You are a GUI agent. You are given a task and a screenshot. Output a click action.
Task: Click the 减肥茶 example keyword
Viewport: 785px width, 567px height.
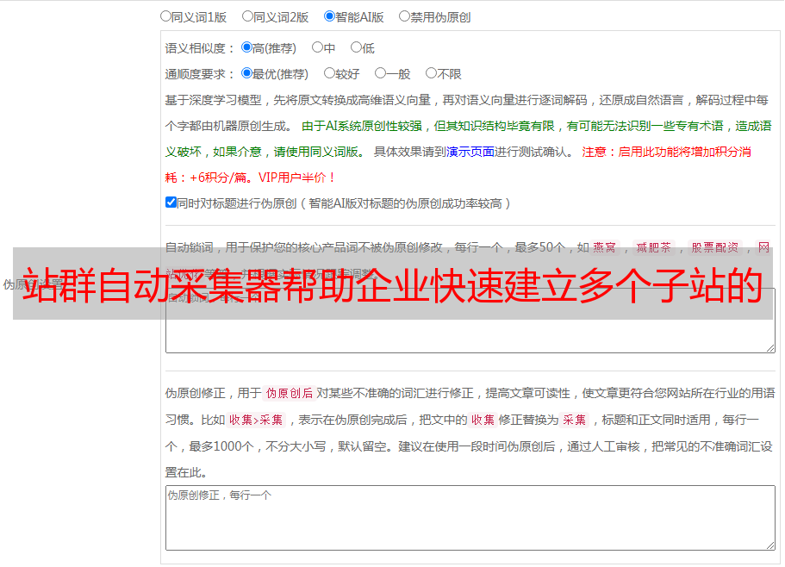pyautogui.click(x=653, y=247)
